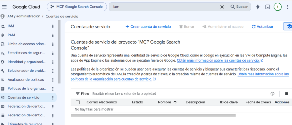The image size is (292, 125).
Task: Open three-dot options for Límite de acceso row
Action: pos(53,44)
